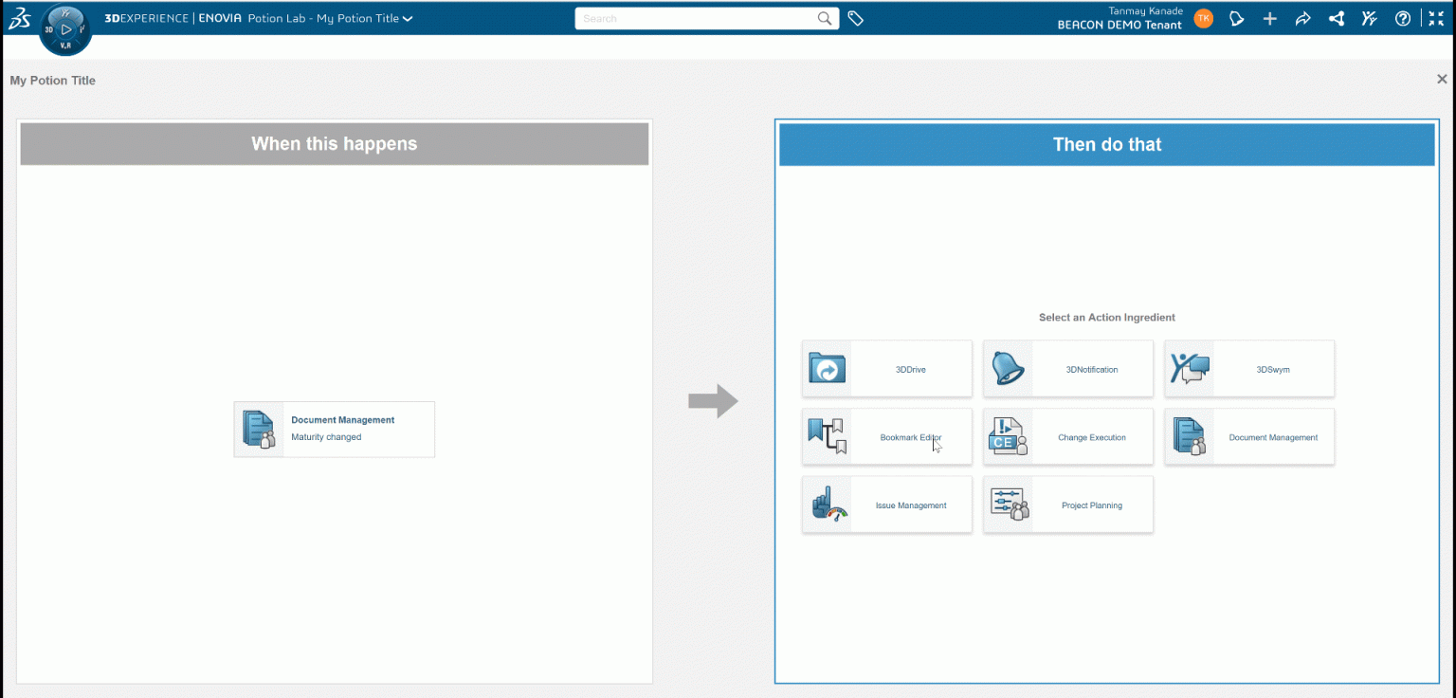Click the Issue Management gauge icon
The height and width of the screenshot is (698, 1456).
828,505
